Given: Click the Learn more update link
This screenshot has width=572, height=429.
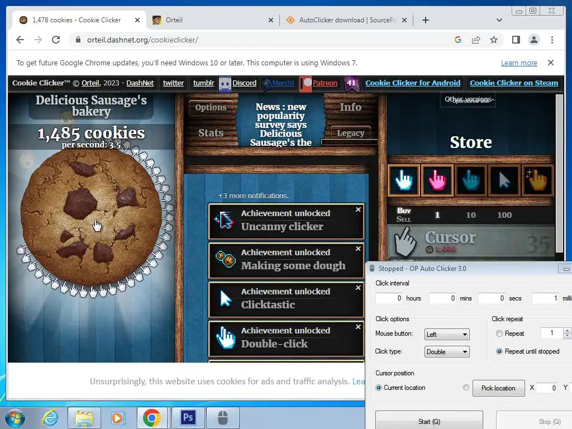Looking at the screenshot, I should 519,63.
